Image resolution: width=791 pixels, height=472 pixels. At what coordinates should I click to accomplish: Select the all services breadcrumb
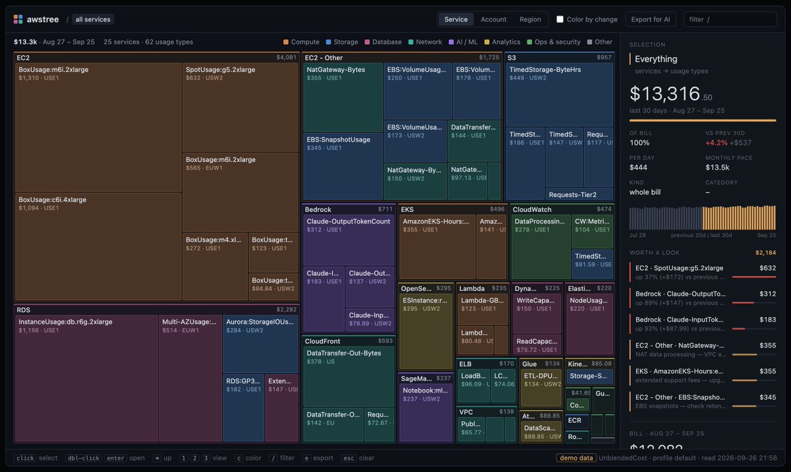pyautogui.click(x=94, y=20)
